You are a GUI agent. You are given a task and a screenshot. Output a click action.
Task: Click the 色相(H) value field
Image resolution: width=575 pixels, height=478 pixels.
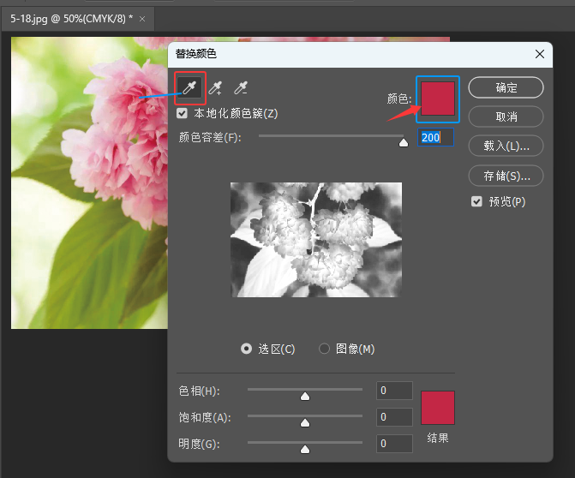coord(394,391)
